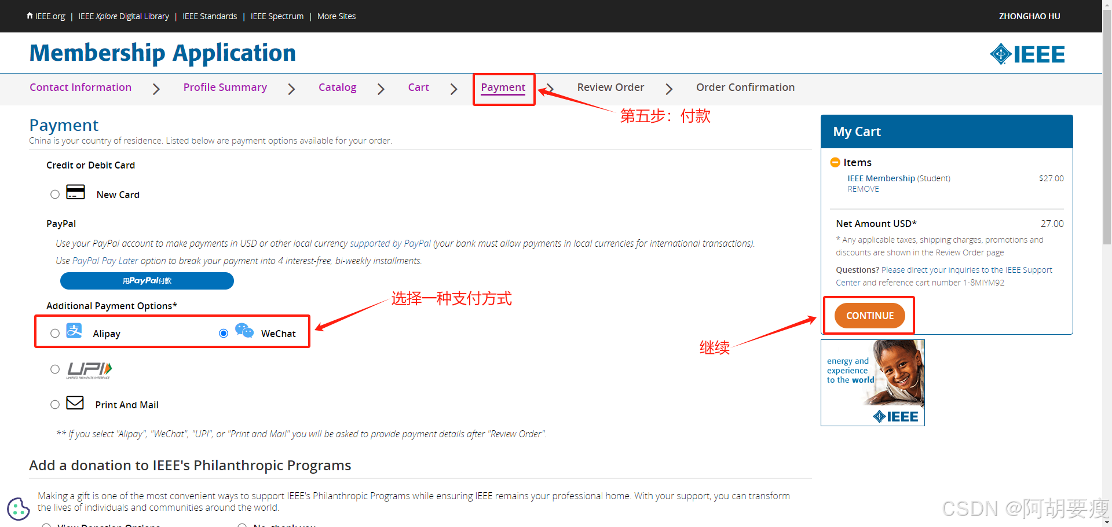Viewport: 1112px width, 527px height.
Task: Click the Print And Mail label
Action: click(x=127, y=405)
